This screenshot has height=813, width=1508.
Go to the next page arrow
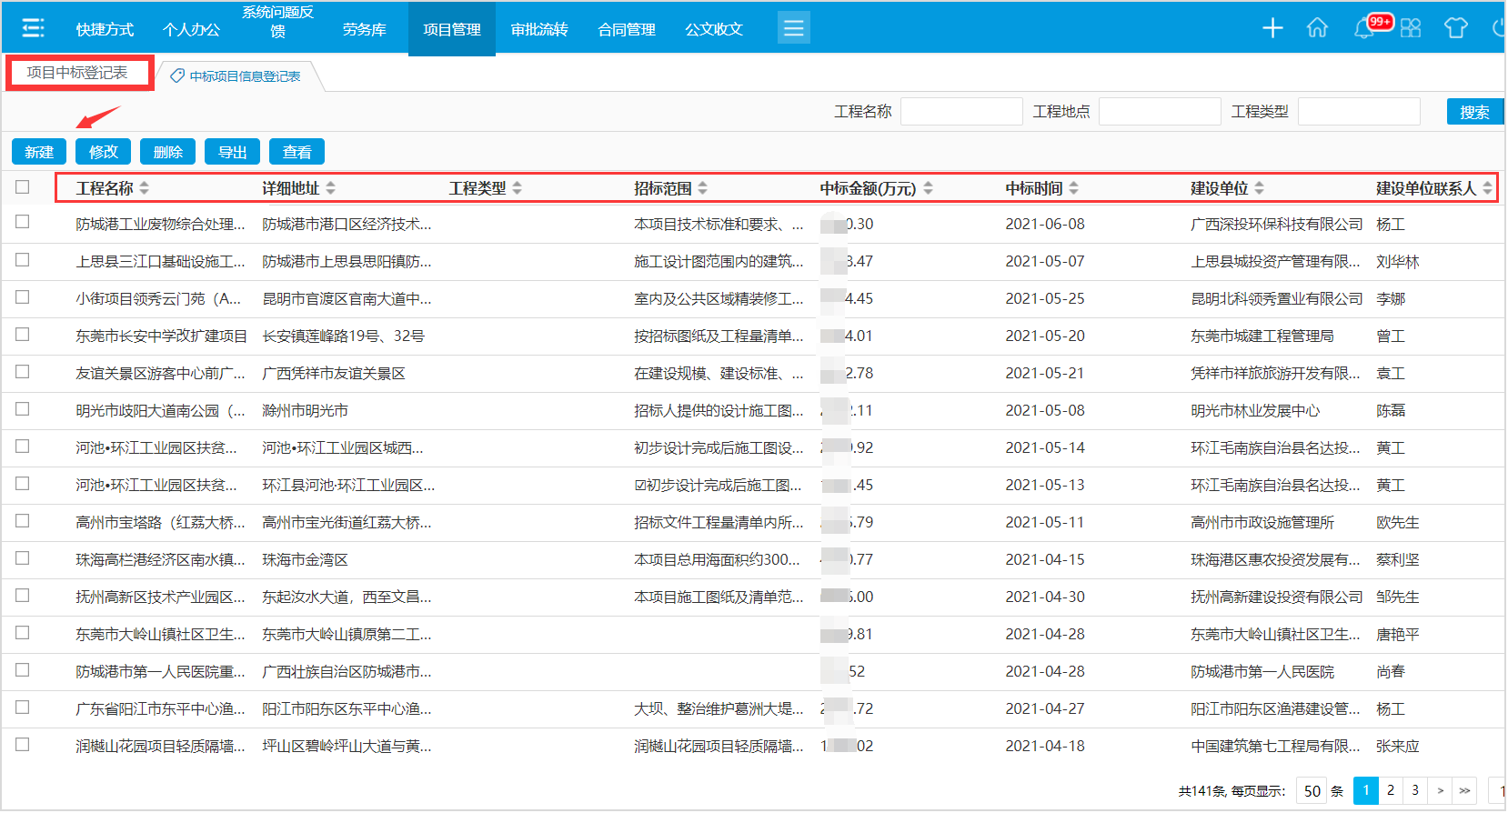(x=1440, y=790)
